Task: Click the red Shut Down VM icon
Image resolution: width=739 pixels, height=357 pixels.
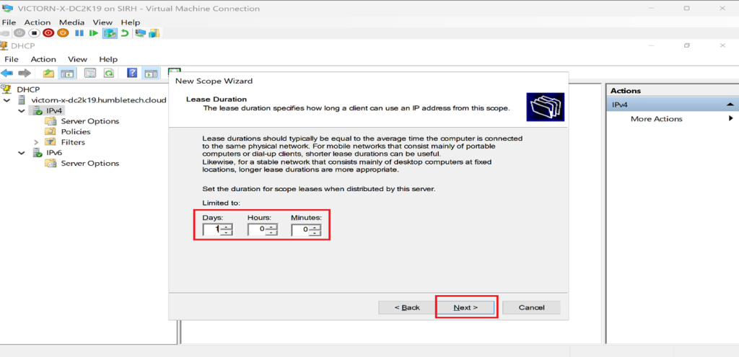Action: pyautogui.click(x=48, y=33)
